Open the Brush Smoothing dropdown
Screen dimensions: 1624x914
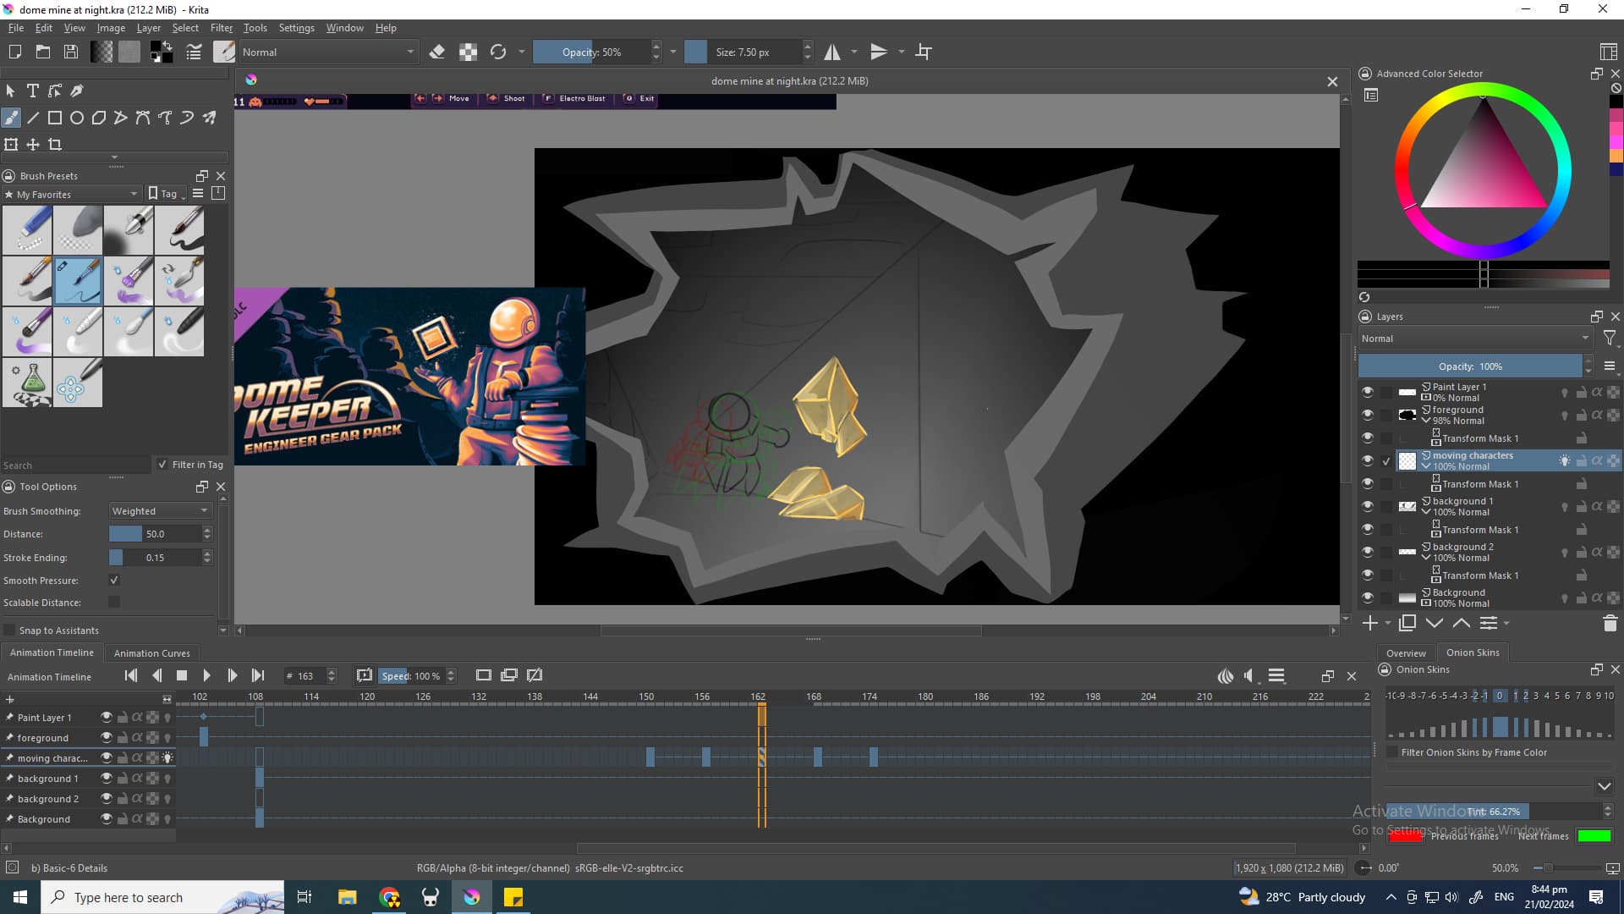tap(160, 511)
